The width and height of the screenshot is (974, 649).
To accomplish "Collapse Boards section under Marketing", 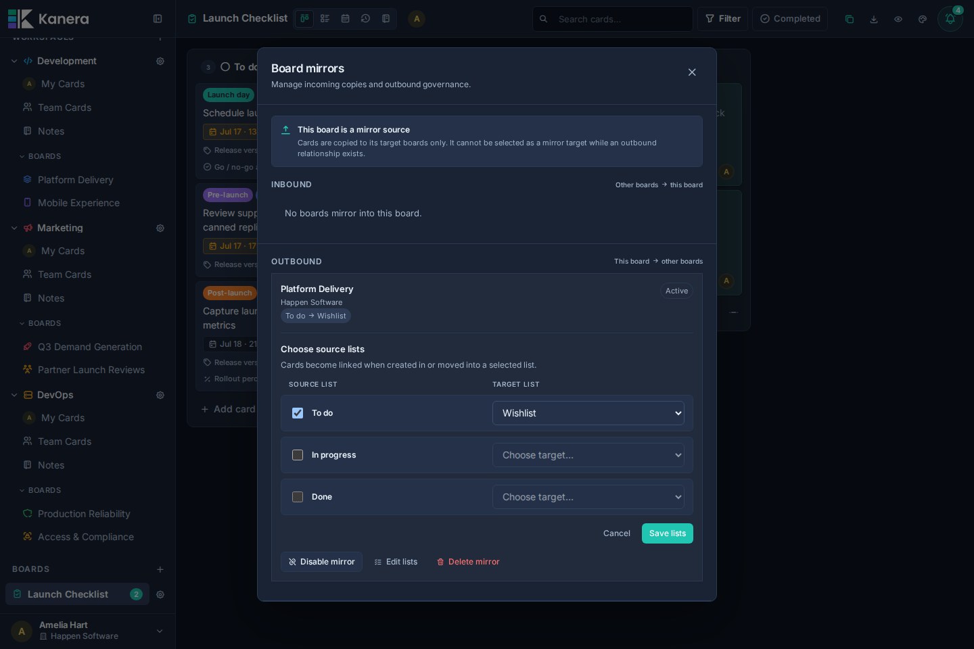I will [41, 323].
